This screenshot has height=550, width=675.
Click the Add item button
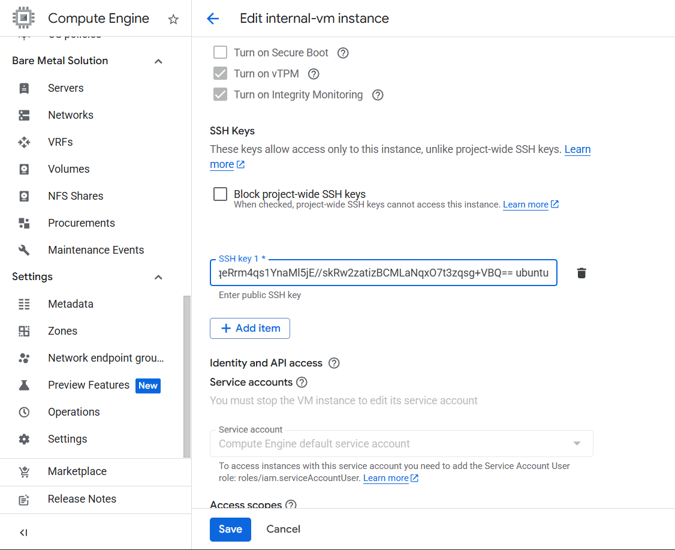click(x=250, y=328)
